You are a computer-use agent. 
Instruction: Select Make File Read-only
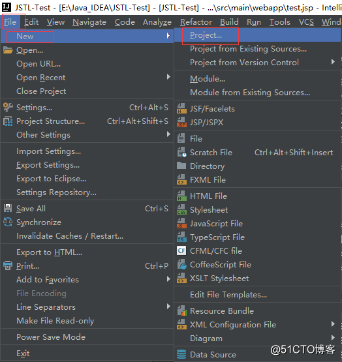[x=87, y=321]
